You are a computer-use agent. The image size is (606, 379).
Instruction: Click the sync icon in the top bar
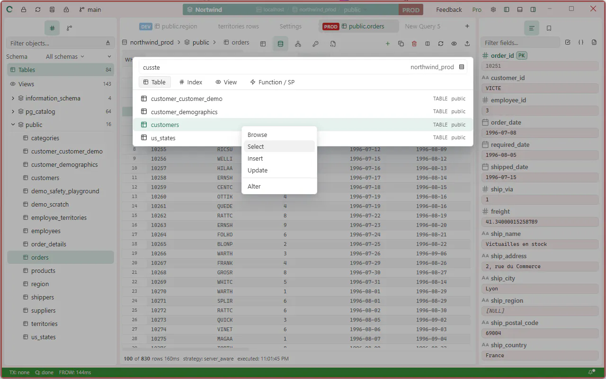[38, 9]
